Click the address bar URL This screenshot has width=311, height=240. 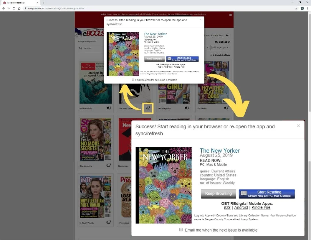pyautogui.click(x=57, y=8)
